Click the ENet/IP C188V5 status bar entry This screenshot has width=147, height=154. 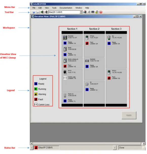46,148
